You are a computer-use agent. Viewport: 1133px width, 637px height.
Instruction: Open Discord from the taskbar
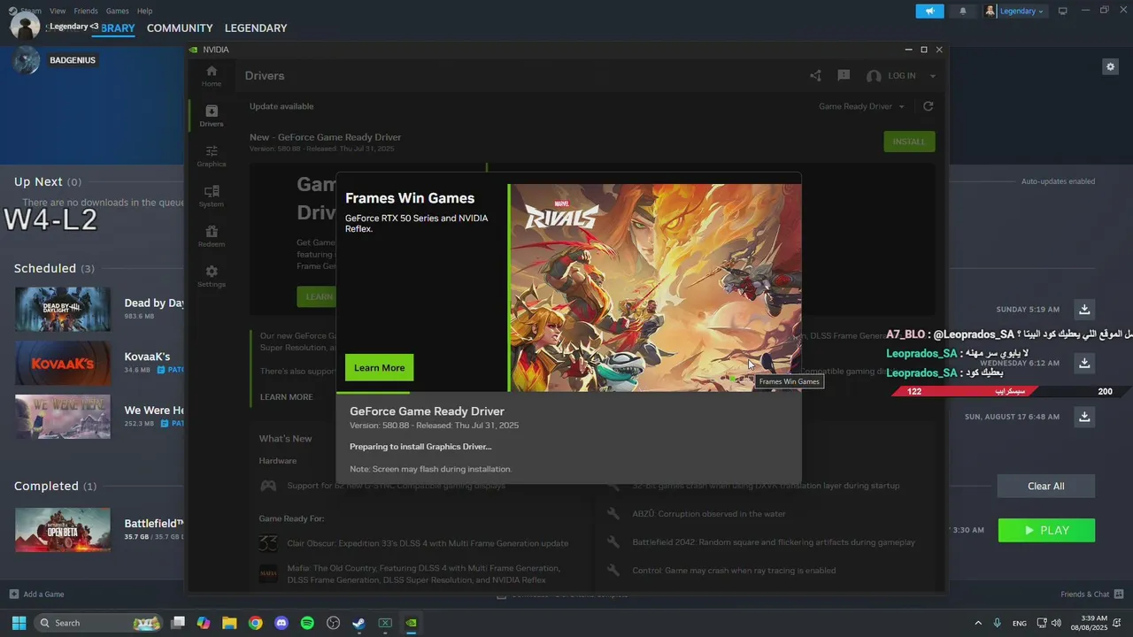click(281, 623)
